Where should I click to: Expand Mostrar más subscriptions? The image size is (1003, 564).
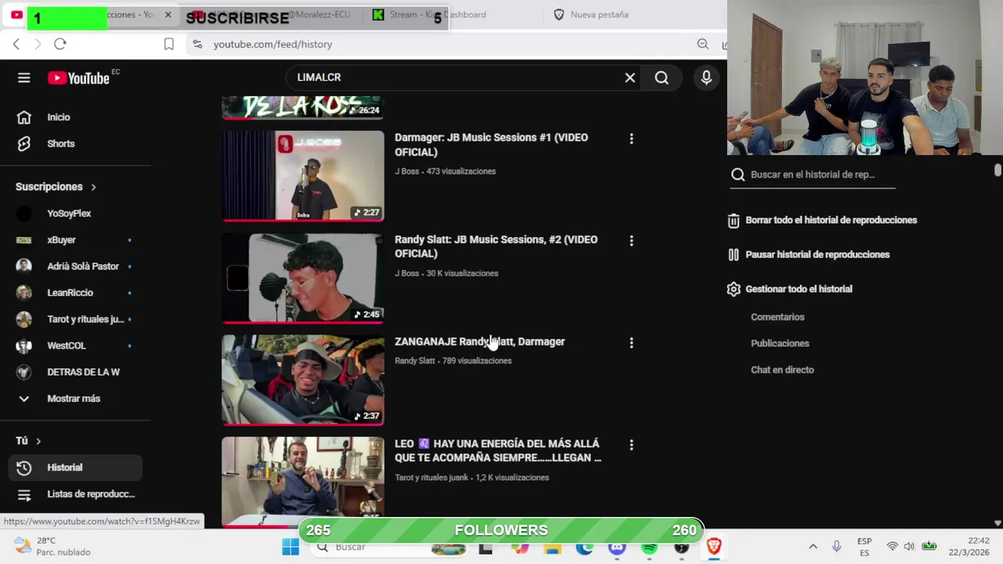pyautogui.click(x=75, y=399)
